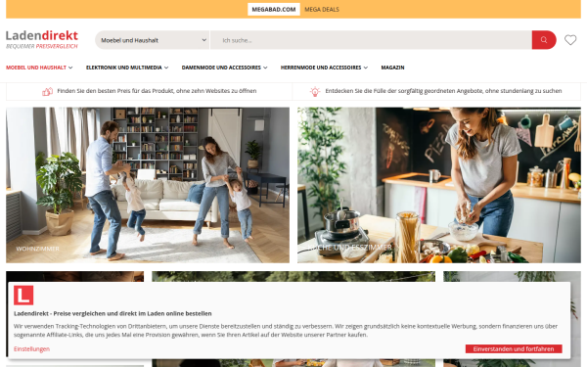Open cookie Einstellungen link
Viewport: 587px width, 367px height.
pyautogui.click(x=32, y=349)
